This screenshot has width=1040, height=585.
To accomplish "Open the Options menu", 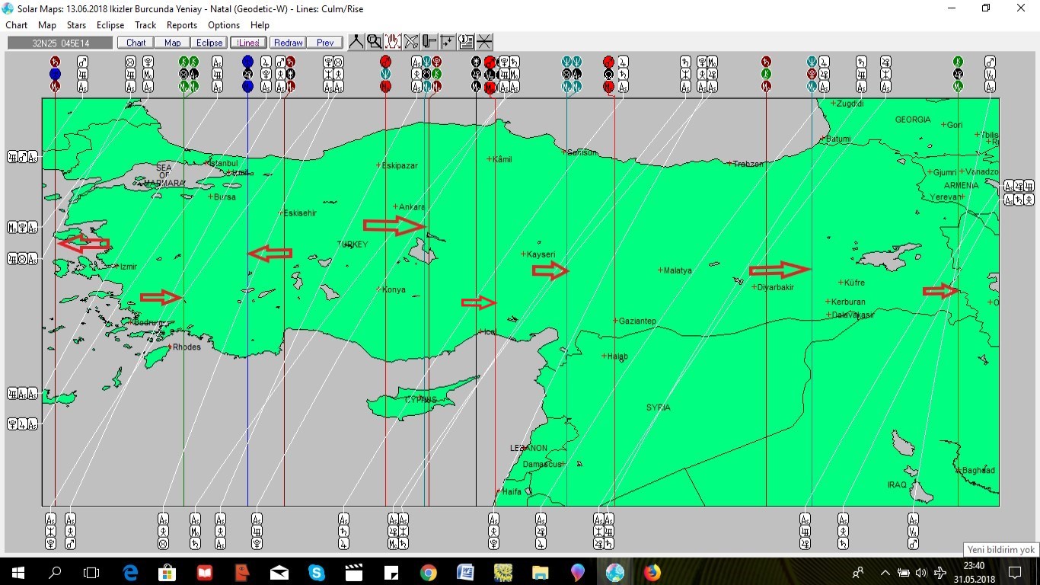I will [224, 25].
